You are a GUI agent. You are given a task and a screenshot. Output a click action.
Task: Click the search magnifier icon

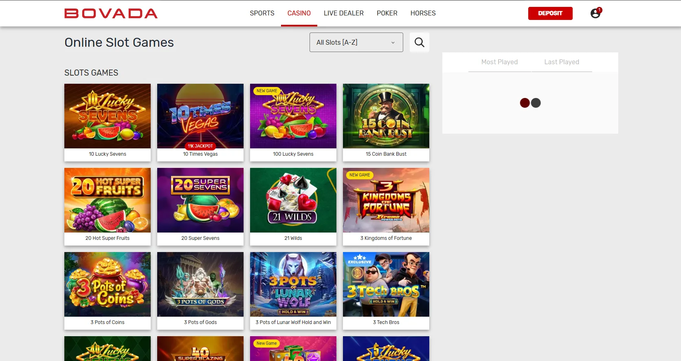(419, 42)
